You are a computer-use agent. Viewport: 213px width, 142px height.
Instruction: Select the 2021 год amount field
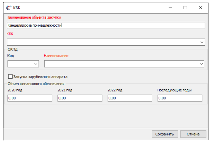pos(80,98)
